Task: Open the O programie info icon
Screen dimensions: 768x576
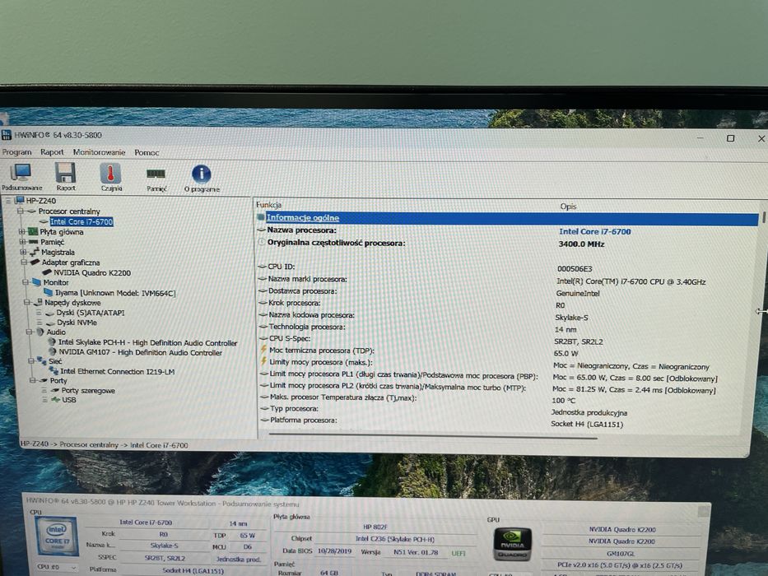Action: [x=202, y=174]
